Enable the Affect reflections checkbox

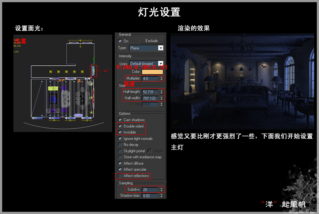pyautogui.click(x=120, y=176)
